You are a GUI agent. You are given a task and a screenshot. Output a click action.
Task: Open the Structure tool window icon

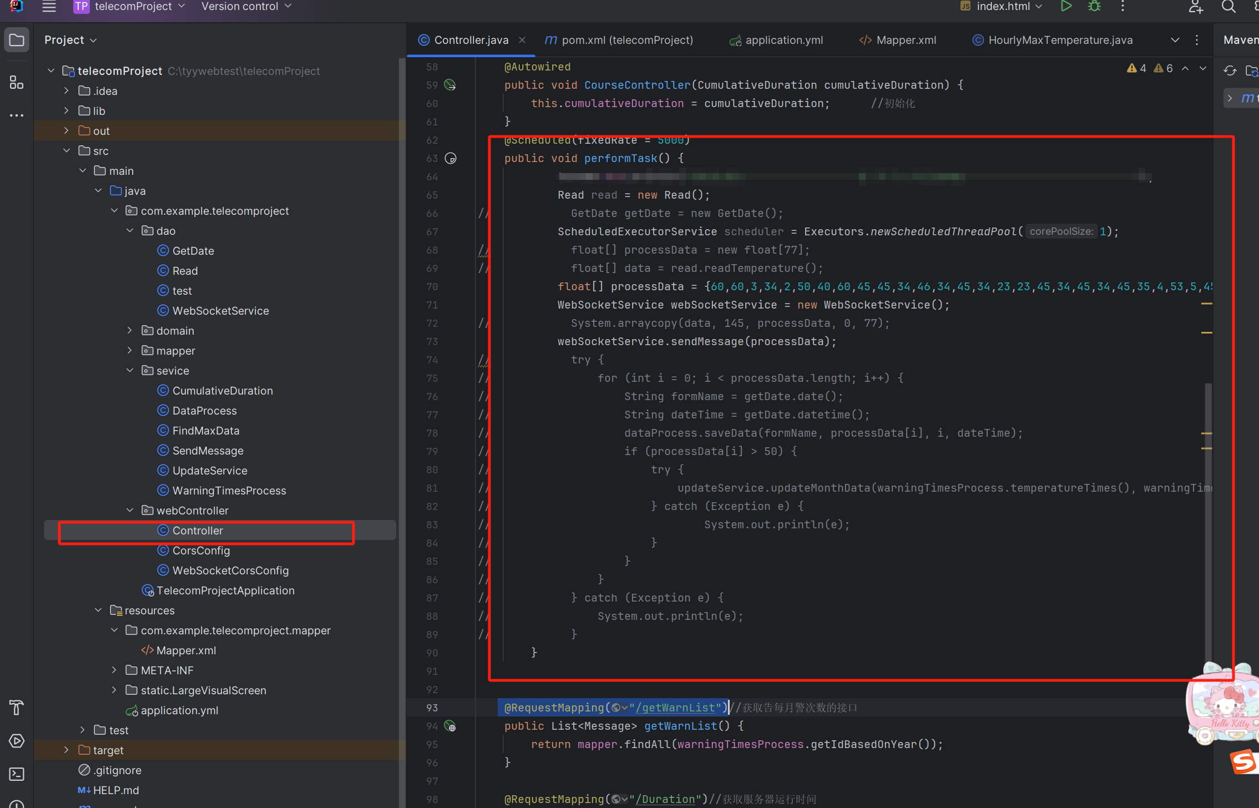tap(16, 82)
